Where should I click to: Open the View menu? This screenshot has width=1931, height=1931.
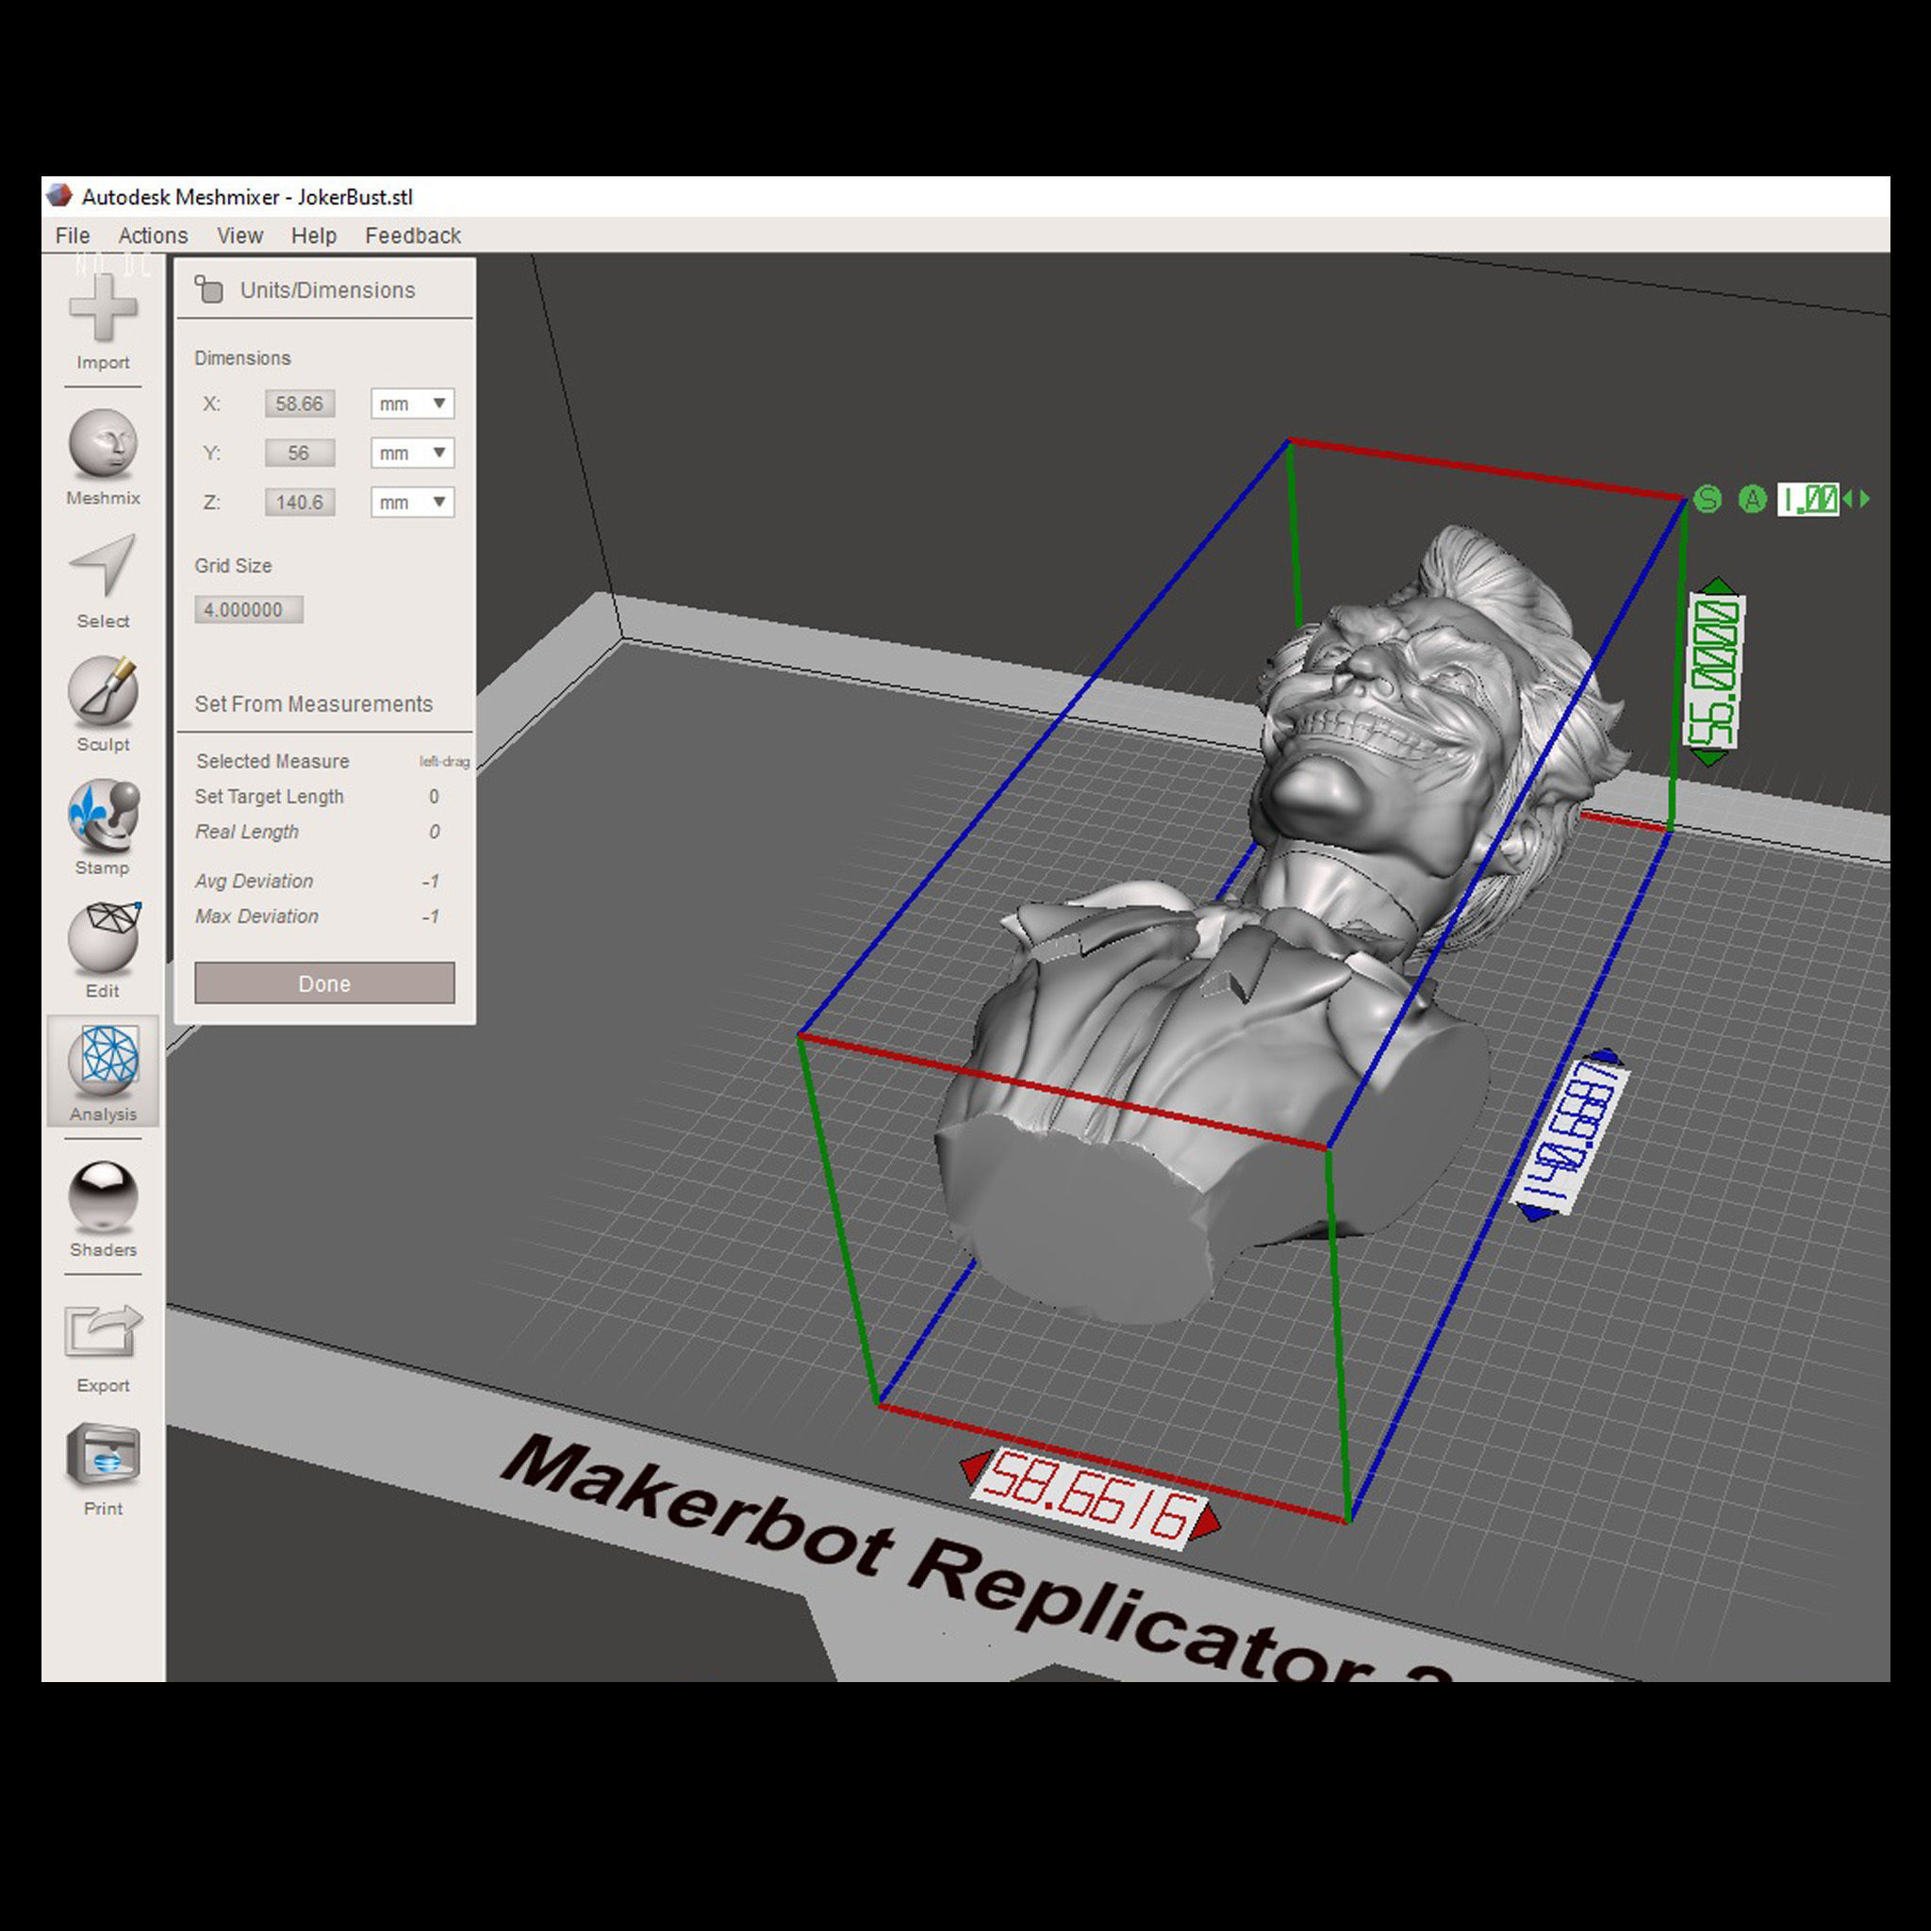(239, 236)
